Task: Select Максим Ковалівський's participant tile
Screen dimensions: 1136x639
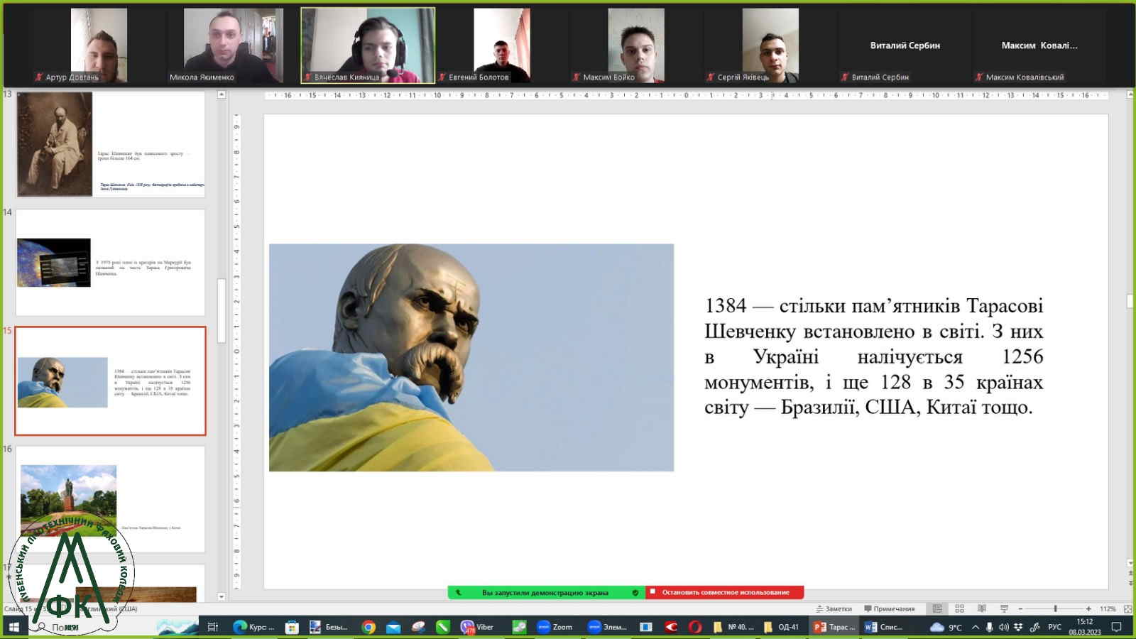Action: tap(1039, 45)
